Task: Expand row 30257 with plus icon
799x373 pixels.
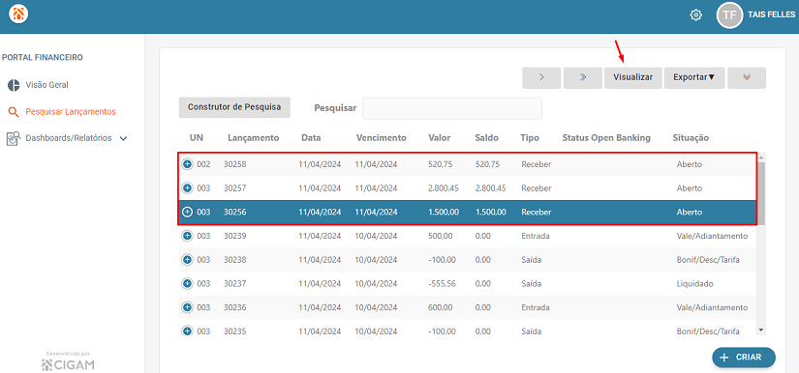Action: coord(187,188)
